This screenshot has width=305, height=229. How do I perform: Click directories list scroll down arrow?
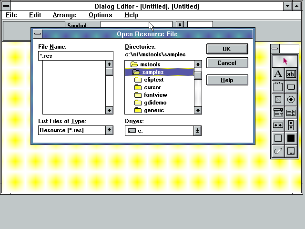tap(198, 110)
